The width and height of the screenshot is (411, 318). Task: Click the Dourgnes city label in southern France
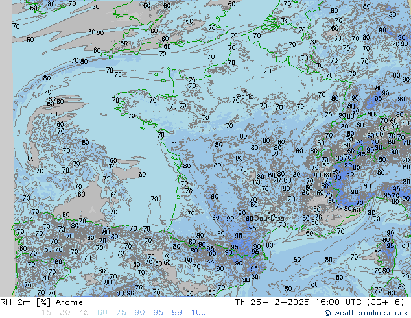[x=269, y=218]
